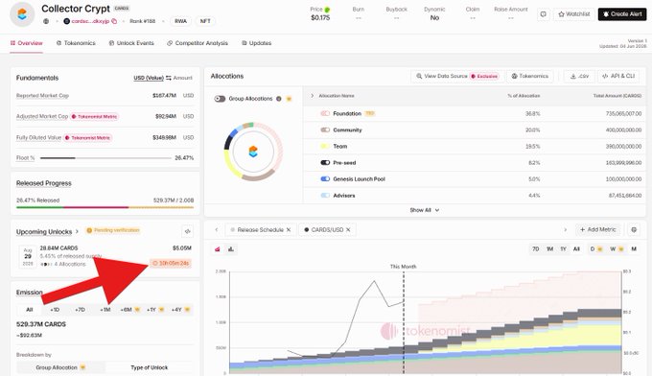Select the area chart view icon
The width and height of the screenshot is (652, 376).
218,249
